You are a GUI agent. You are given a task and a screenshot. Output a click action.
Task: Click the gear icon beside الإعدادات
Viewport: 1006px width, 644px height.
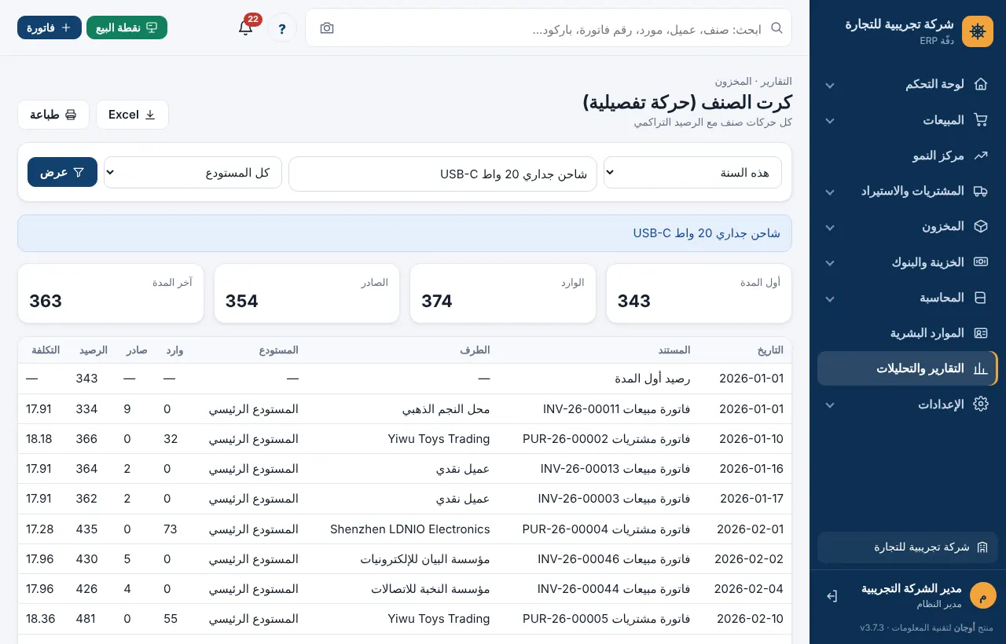980,404
